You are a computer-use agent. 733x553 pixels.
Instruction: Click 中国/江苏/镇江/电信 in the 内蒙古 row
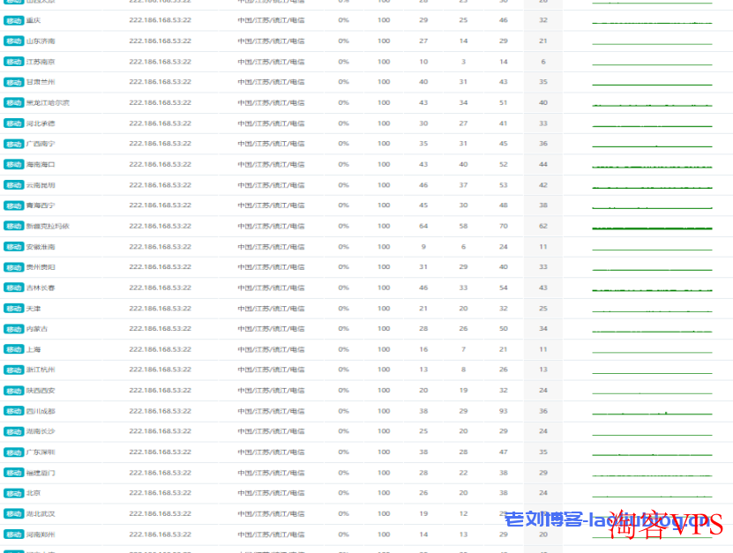[271, 329]
